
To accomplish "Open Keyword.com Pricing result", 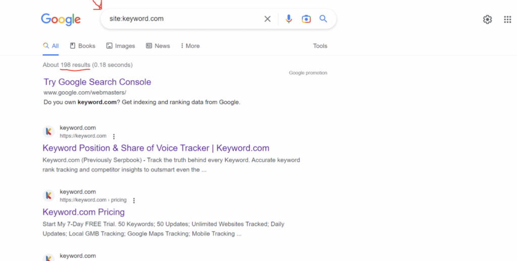I will [83, 212].
